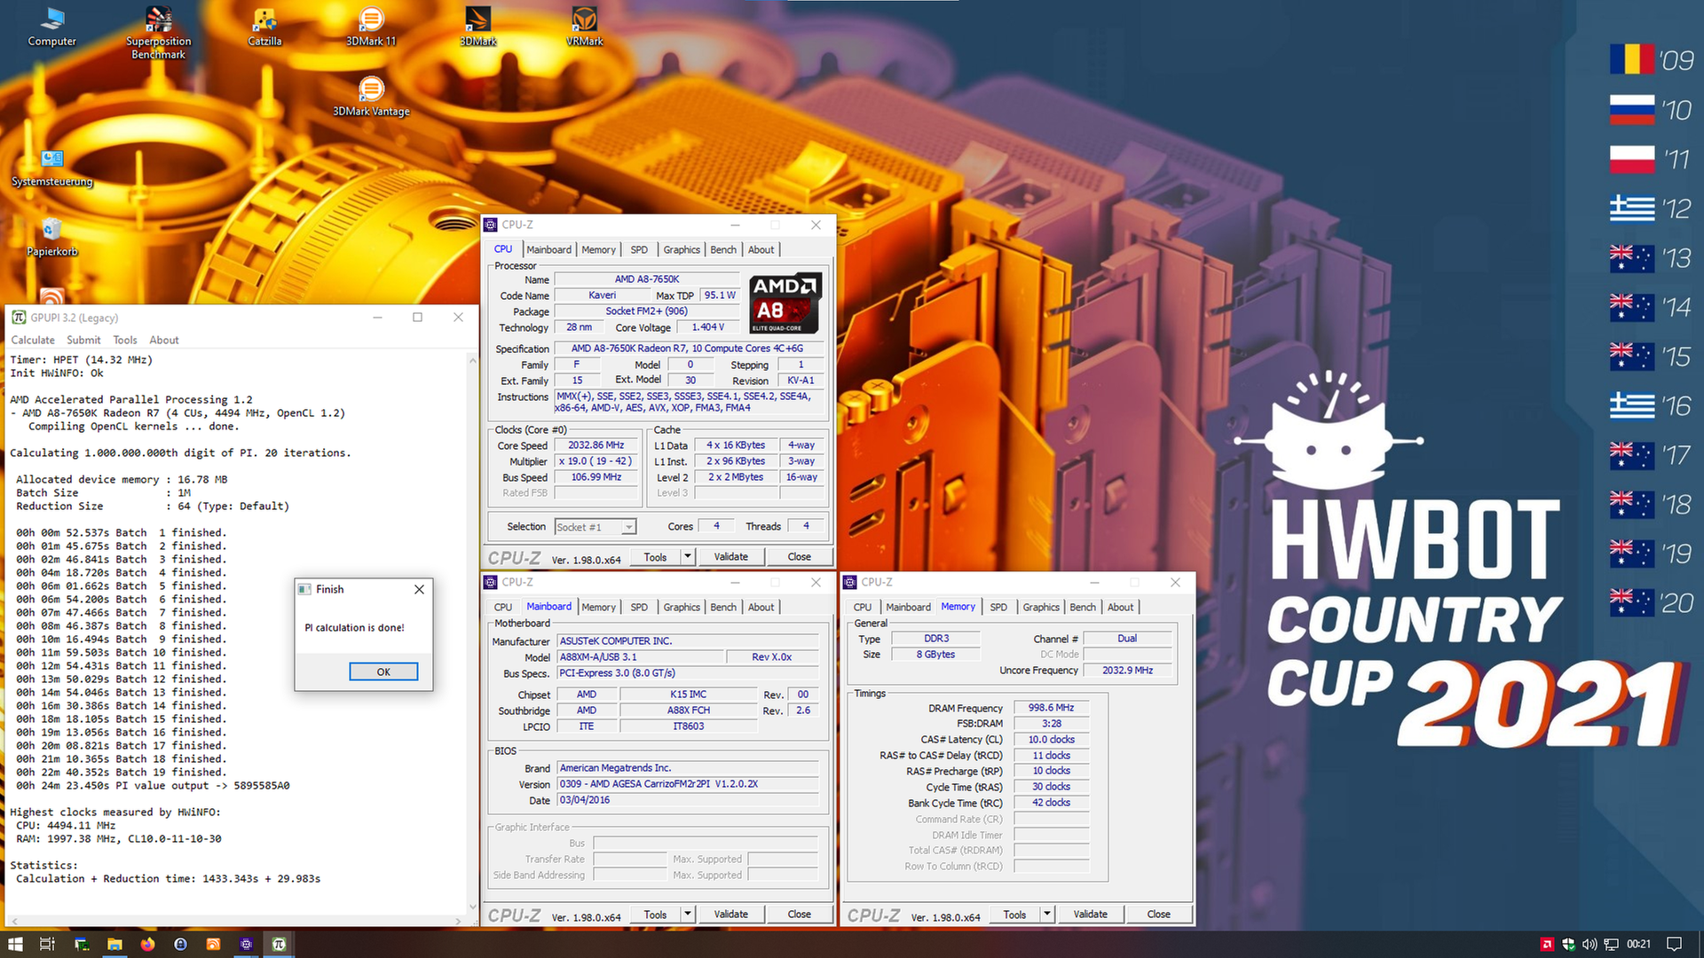Open the 3DMark Vantage shortcut
This screenshot has width=1704, height=958.
tap(371, 97)
